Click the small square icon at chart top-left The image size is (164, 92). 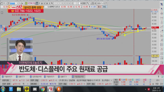click(x=2, y=13)
